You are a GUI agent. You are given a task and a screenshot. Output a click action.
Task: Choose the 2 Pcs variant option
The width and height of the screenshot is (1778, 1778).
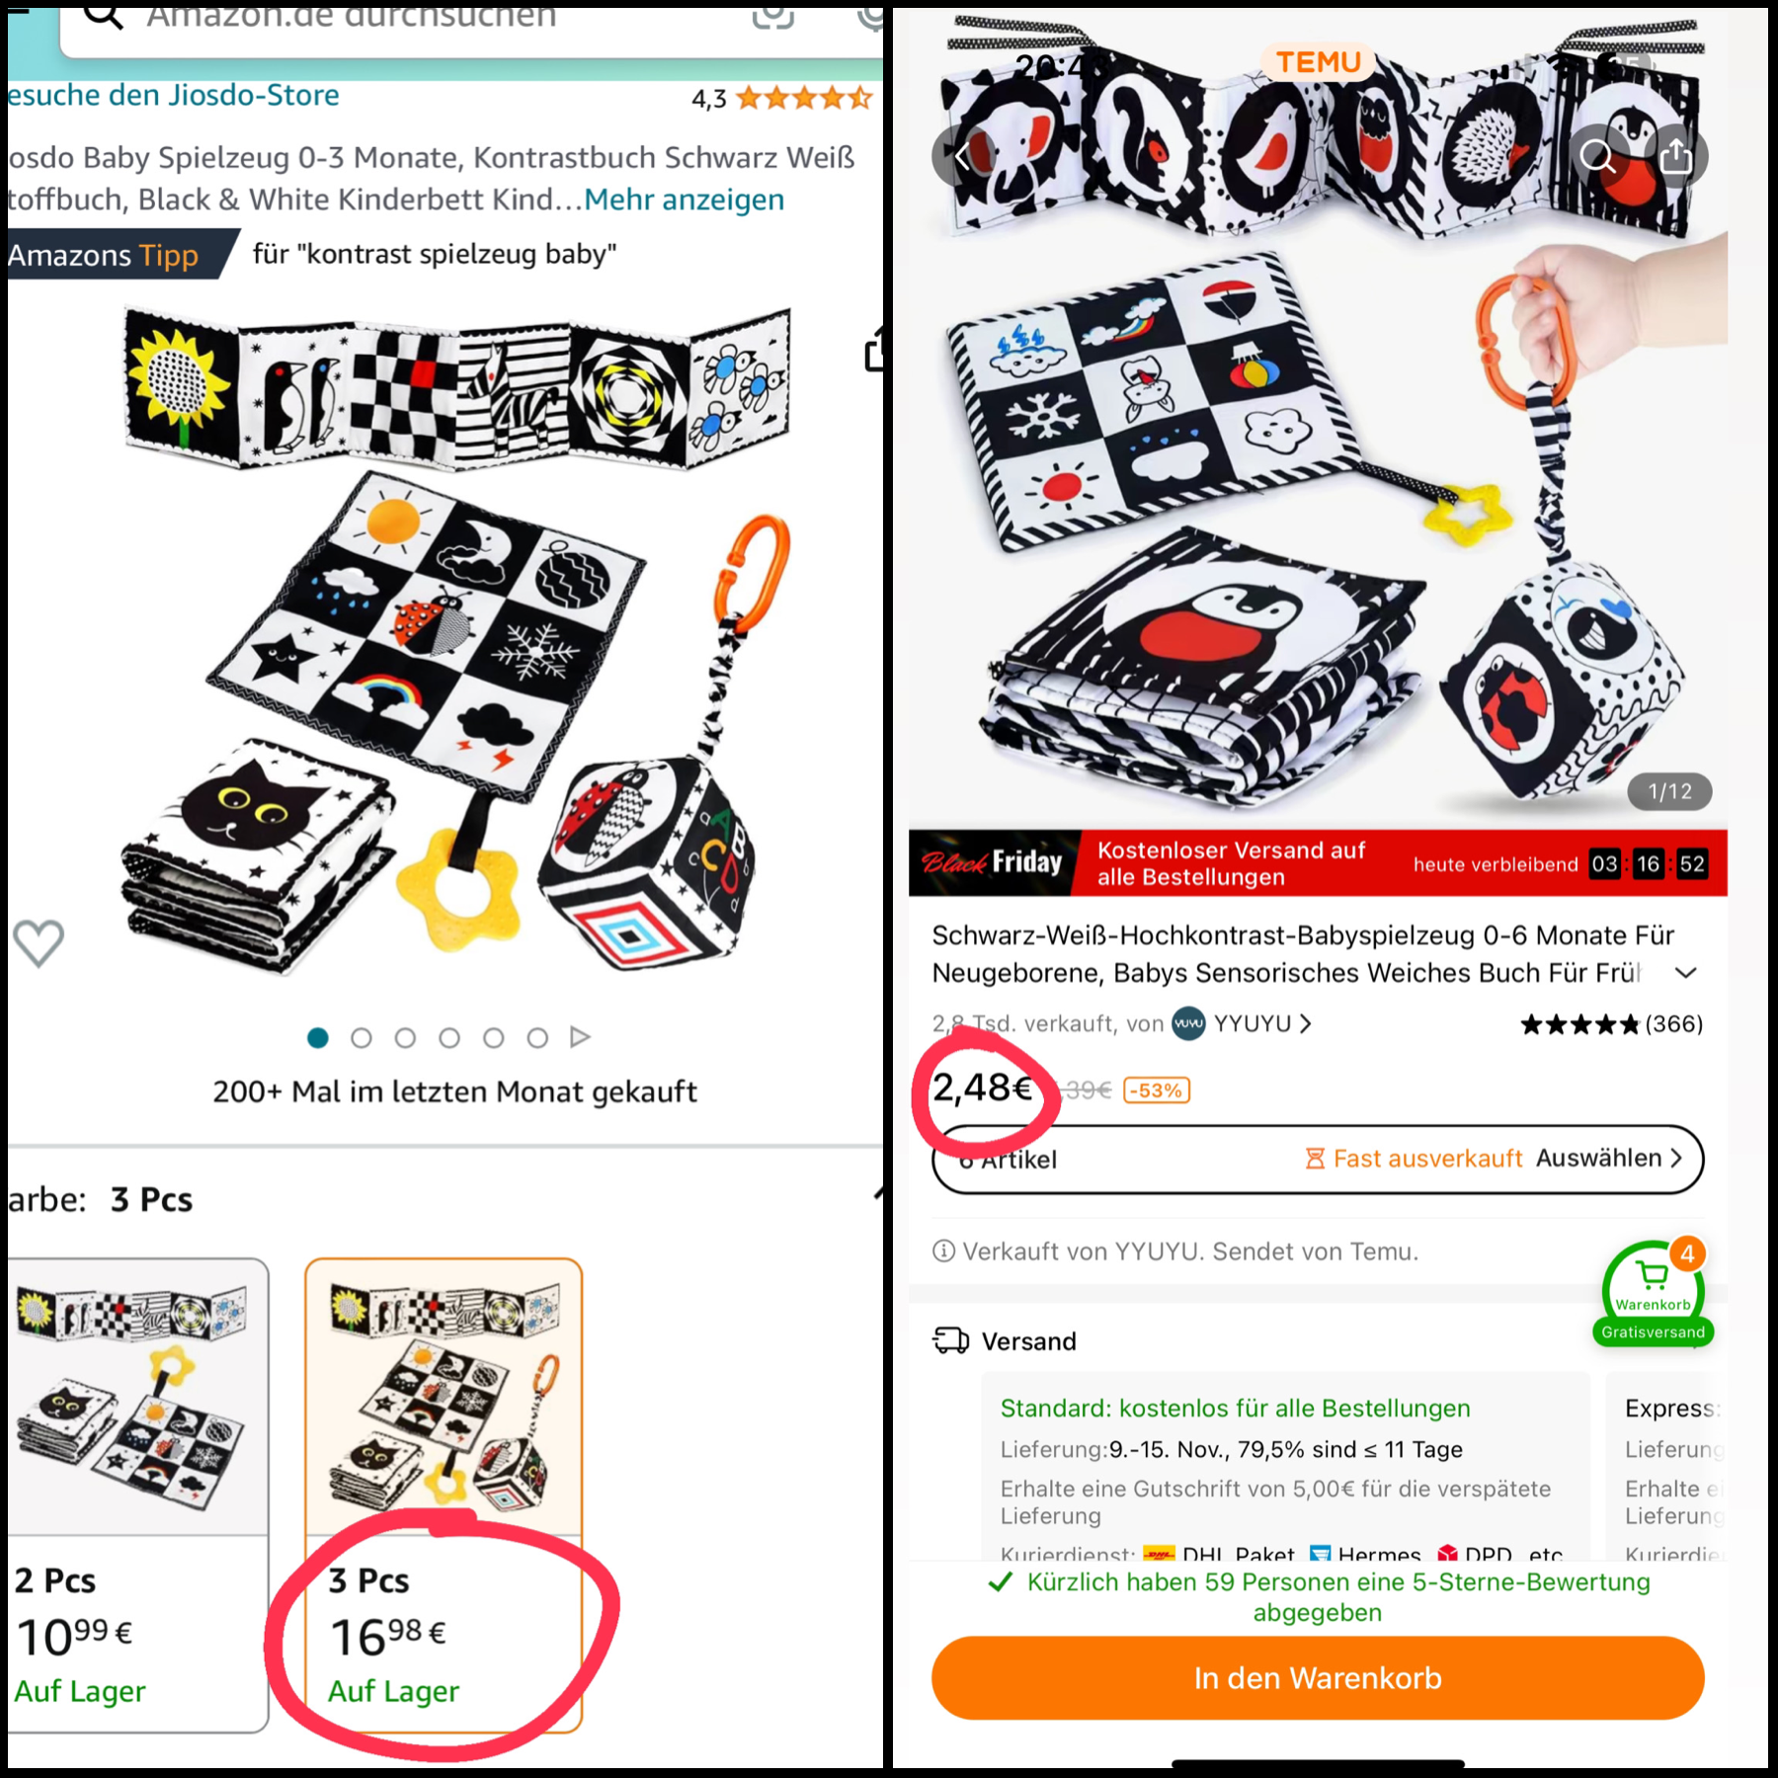[x=137, y=1495]
